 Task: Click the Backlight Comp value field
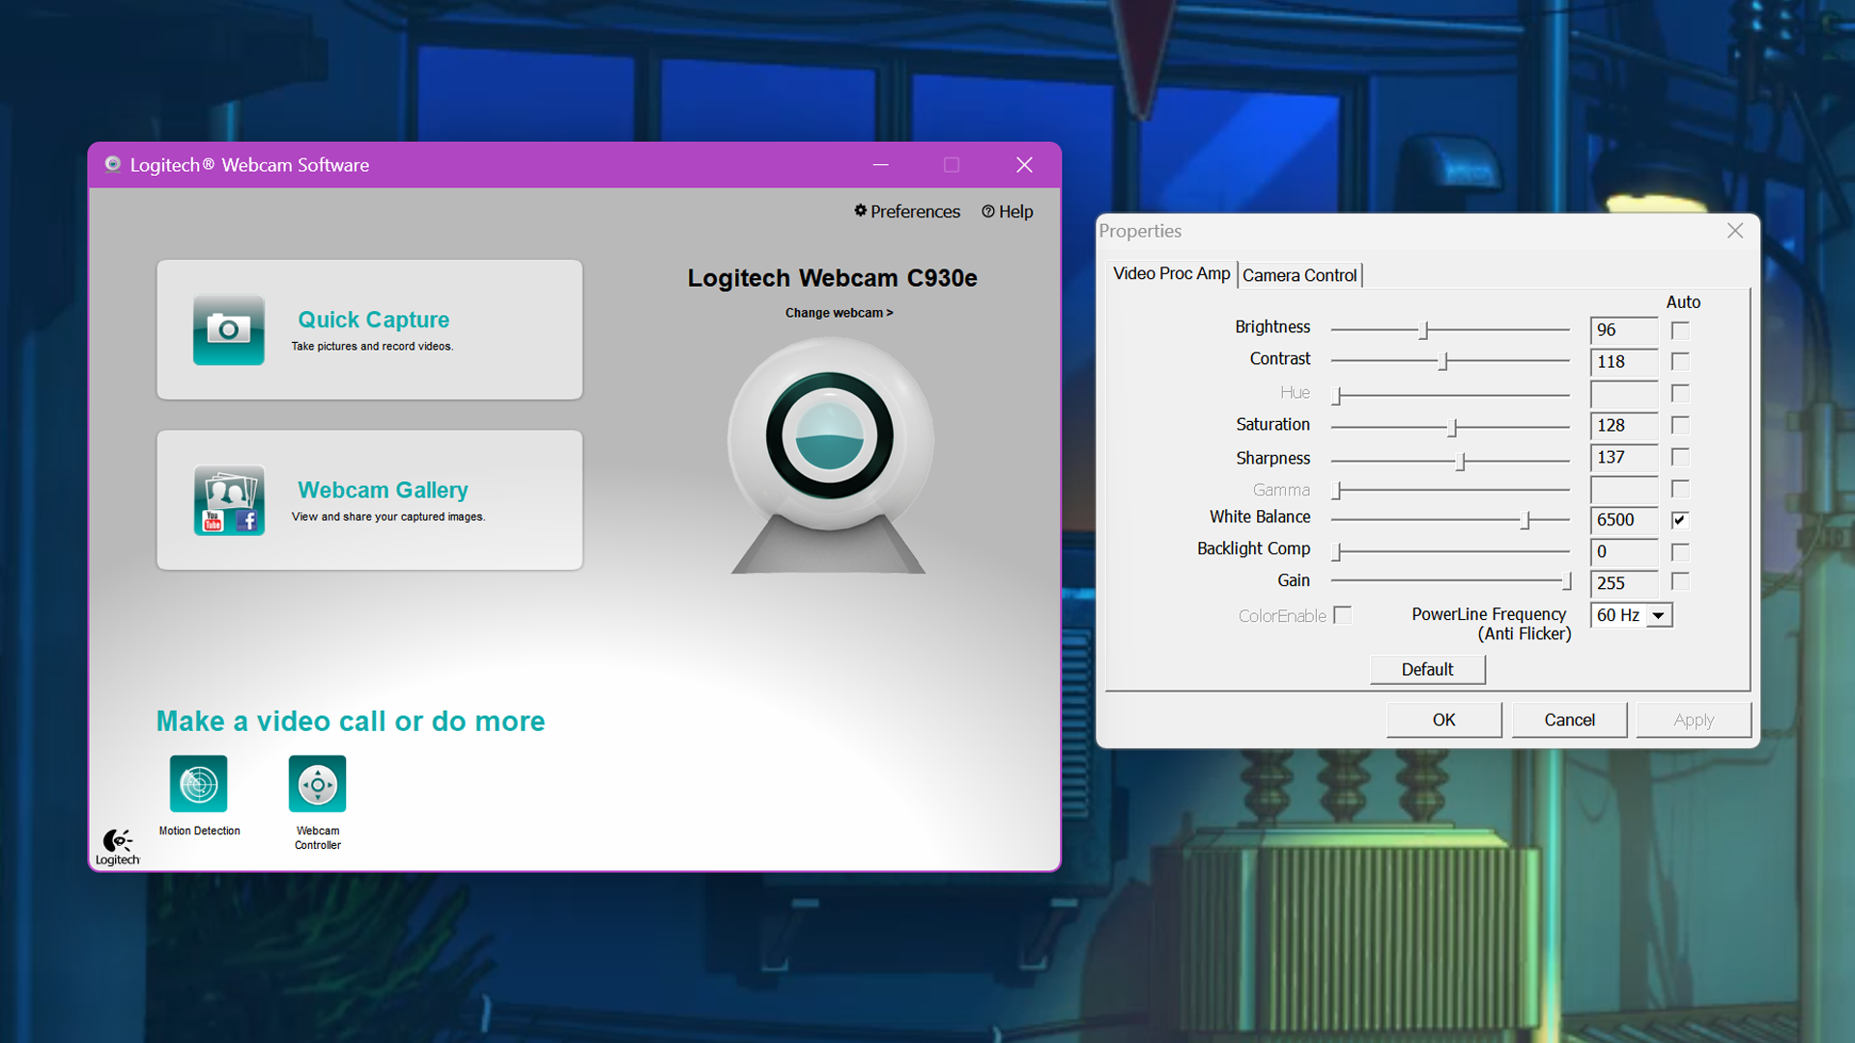coord(1624,552)
